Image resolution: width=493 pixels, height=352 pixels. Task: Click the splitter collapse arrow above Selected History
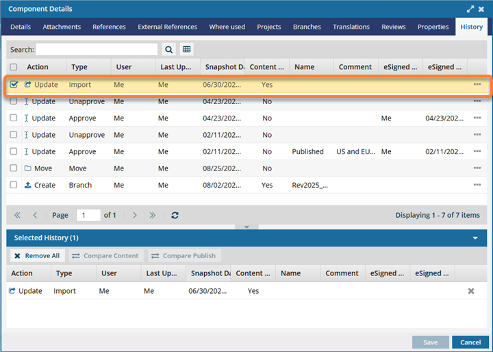246,227
